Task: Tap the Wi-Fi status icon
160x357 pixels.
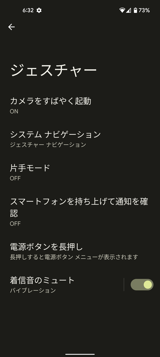Action: [122, 10]
